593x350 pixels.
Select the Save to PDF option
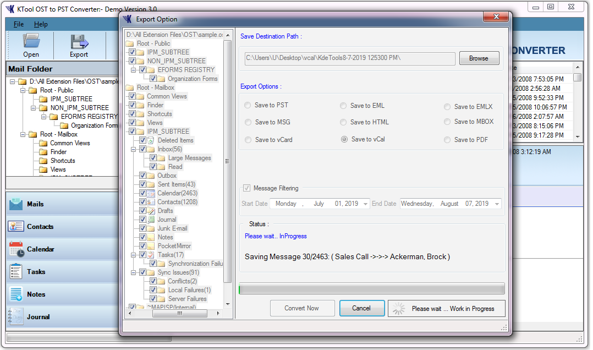point(447,140)
